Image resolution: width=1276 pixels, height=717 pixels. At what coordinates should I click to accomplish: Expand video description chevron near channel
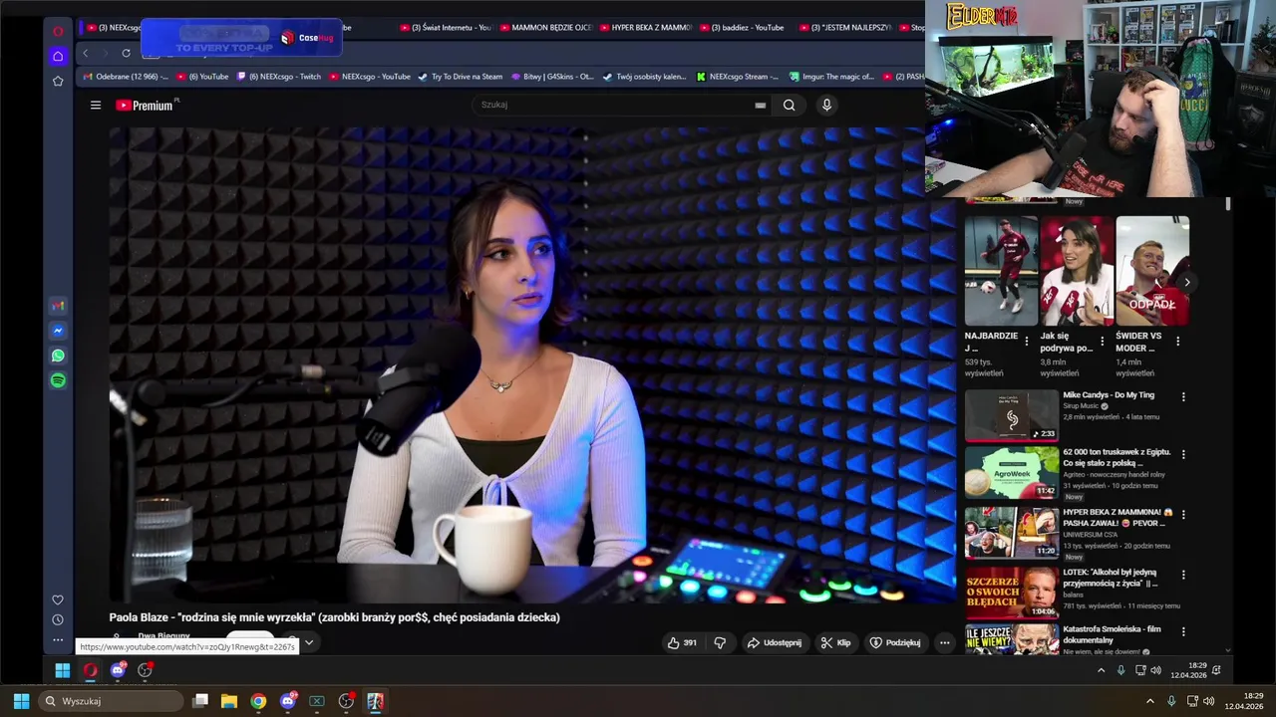309,642
